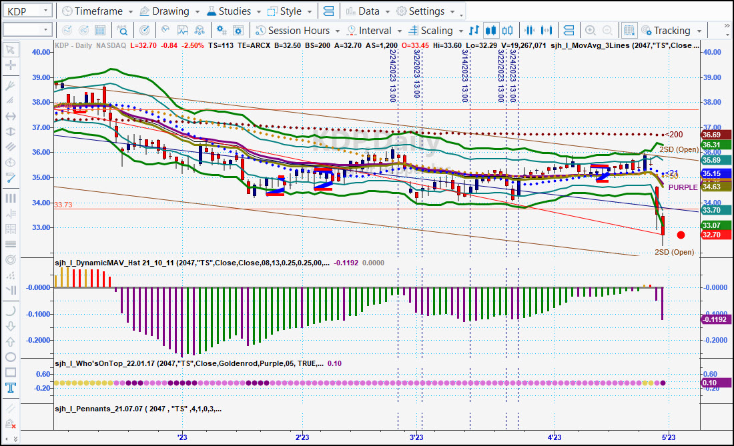Choose the horizontal double-arrow drawing tool
The image size is (734, 446).
pos(10,116)
